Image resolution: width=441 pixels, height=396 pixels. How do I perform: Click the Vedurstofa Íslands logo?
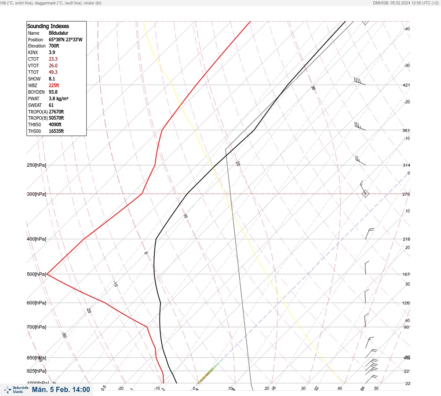point(16,390)
